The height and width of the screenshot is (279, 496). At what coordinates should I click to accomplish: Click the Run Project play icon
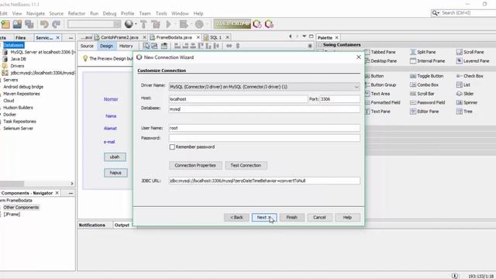pyautogui.click(x=169, y=24)
